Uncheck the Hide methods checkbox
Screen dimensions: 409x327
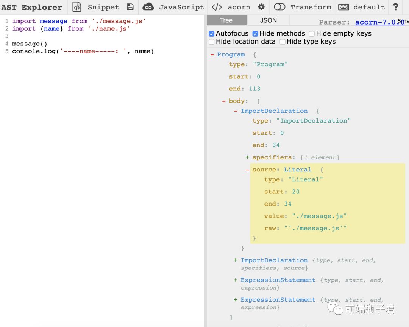click(x=255, y=34)
